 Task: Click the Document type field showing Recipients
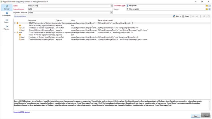click(166, 6)
